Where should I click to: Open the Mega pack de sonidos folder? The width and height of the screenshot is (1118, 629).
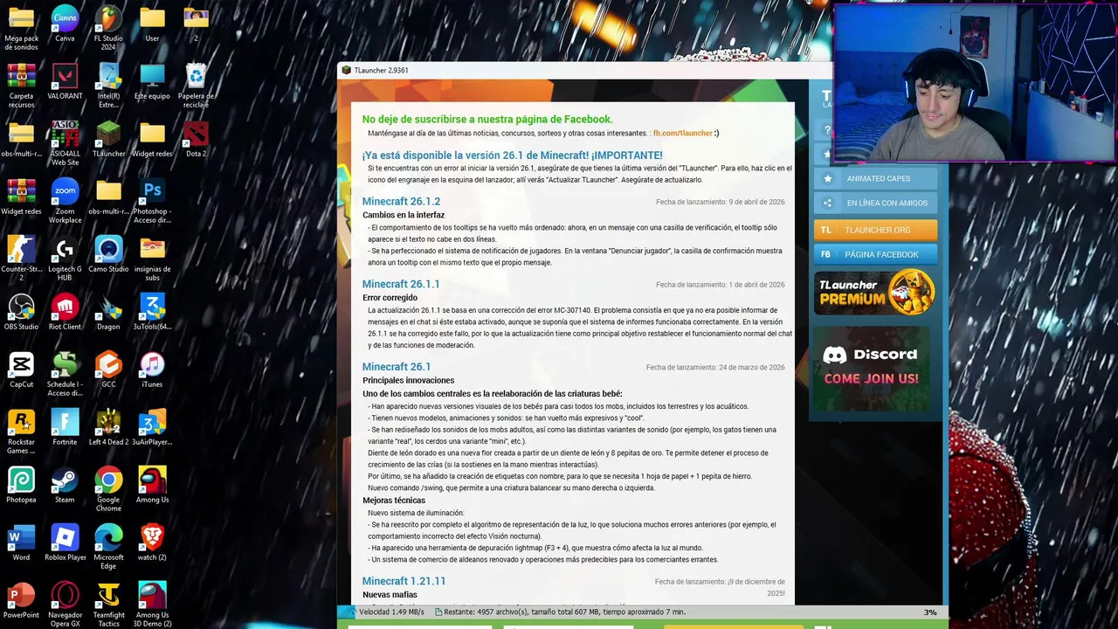[x=21, y=29]
